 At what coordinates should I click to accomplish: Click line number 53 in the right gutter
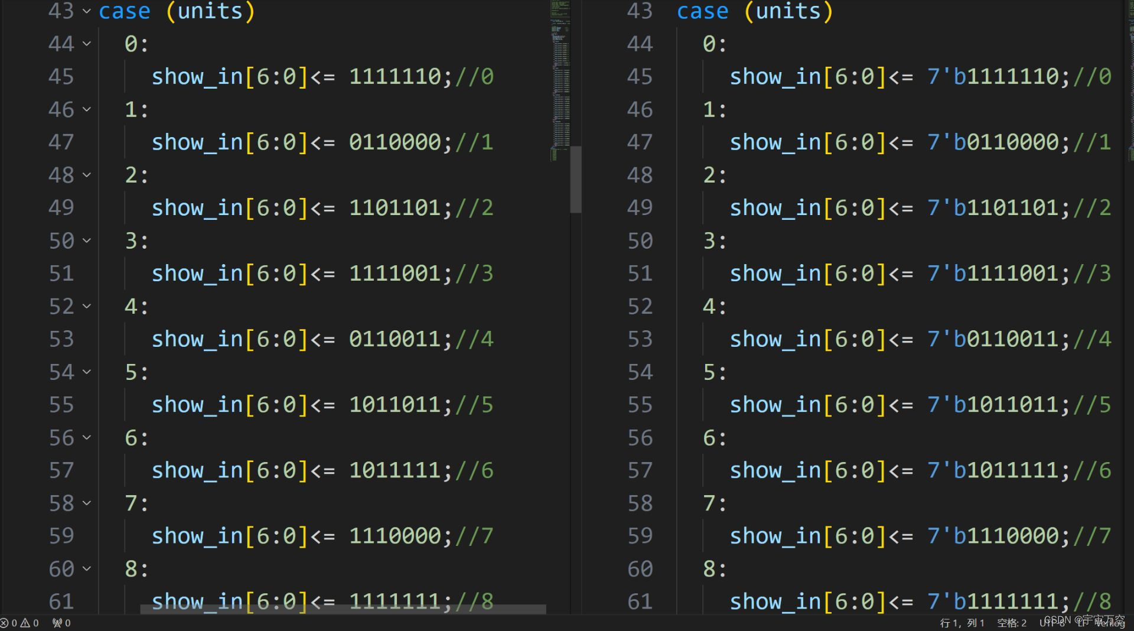tap(640, 339)
